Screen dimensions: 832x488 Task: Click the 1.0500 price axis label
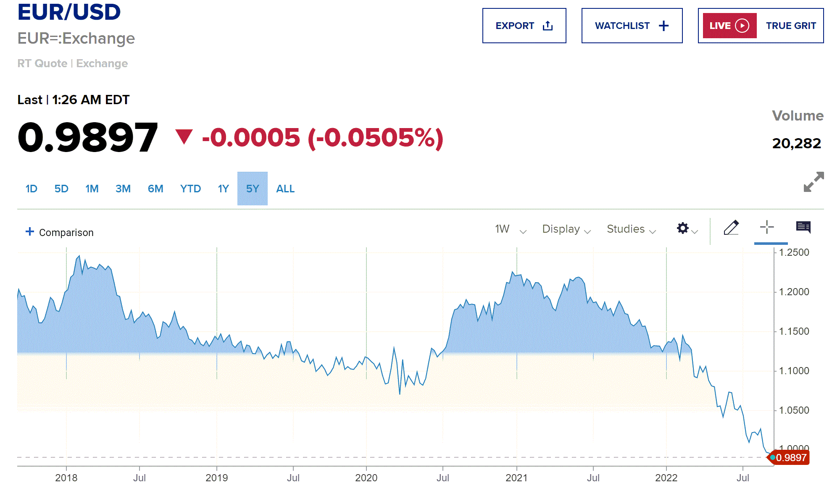(794, 410)
